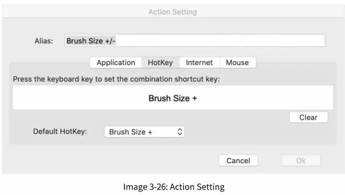Open the Default HotKey dropdown menu

pyautogui.click(x=143, y=132)
